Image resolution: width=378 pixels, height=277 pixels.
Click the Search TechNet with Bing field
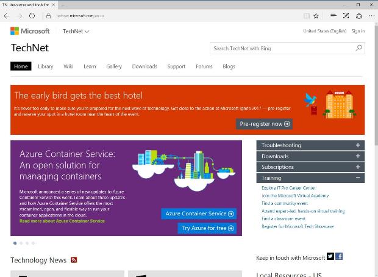pos(280,48)
